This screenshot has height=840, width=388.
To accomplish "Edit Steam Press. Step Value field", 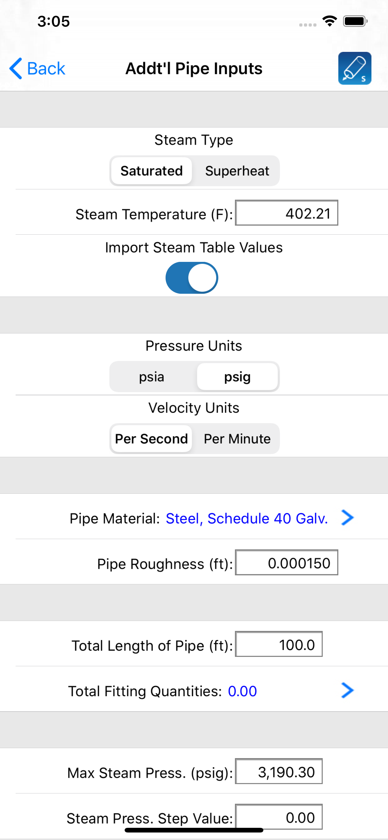I will click(x=278, y=816).
